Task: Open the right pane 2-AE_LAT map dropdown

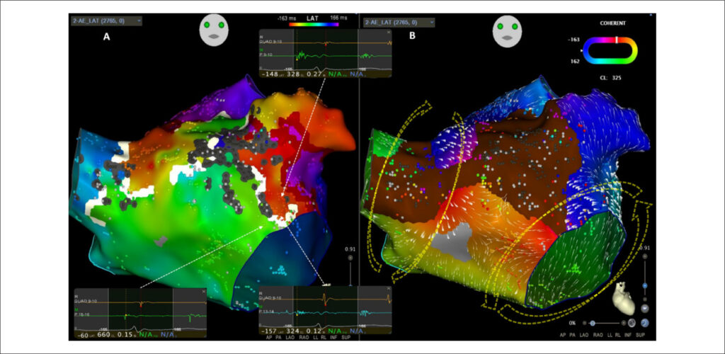Action: point(399,22)
